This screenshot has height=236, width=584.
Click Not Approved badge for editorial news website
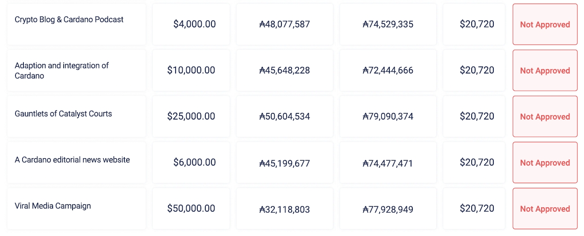545,163
